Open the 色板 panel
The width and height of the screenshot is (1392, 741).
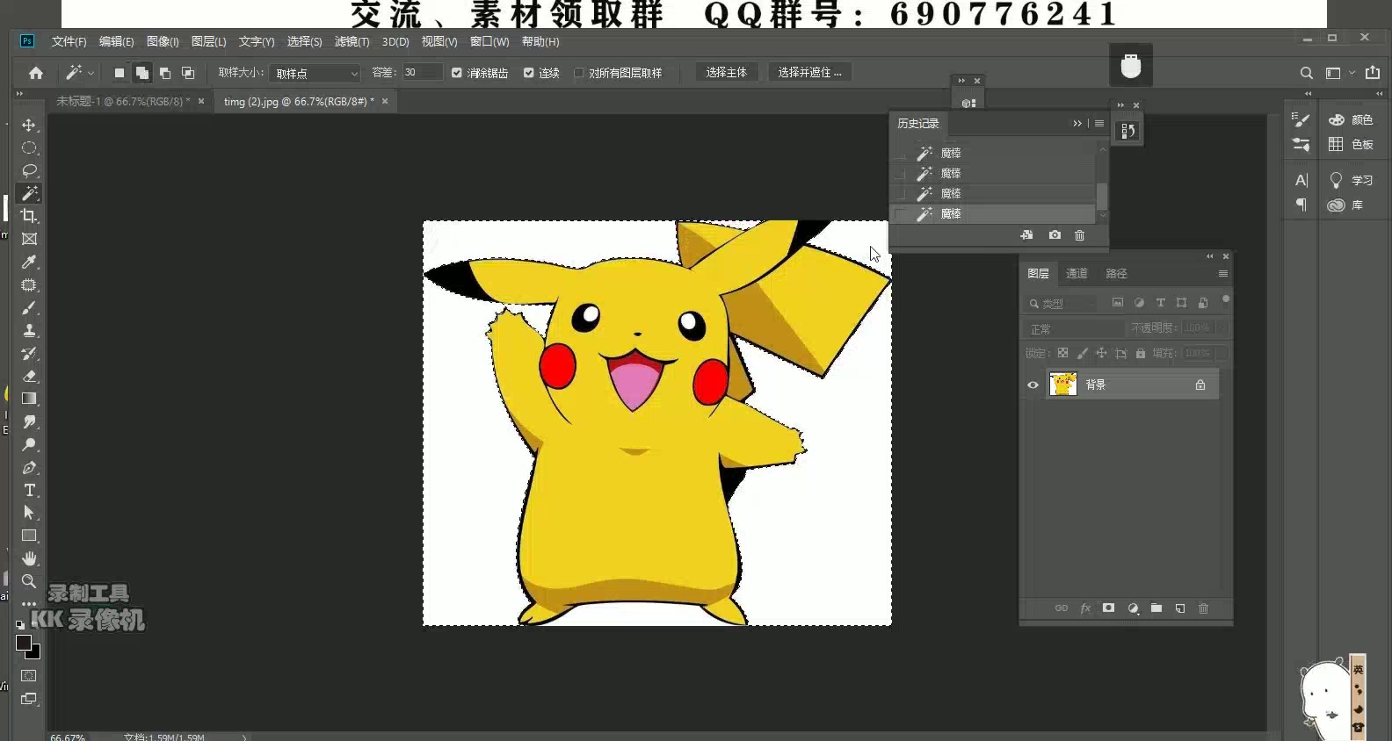tap(1350, 144)
